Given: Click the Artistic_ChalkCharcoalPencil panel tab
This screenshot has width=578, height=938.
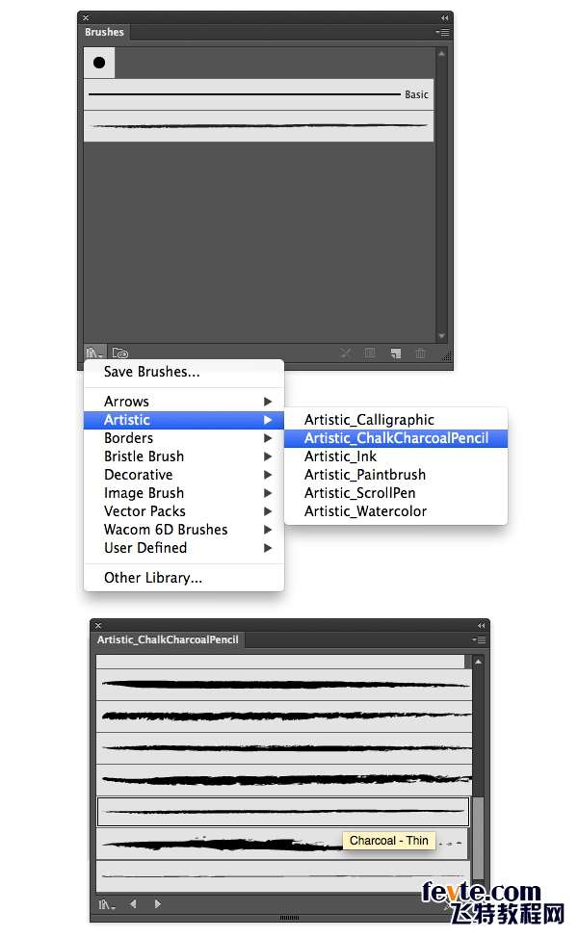Looking at the screenshot, I should (x=169, y=639).
